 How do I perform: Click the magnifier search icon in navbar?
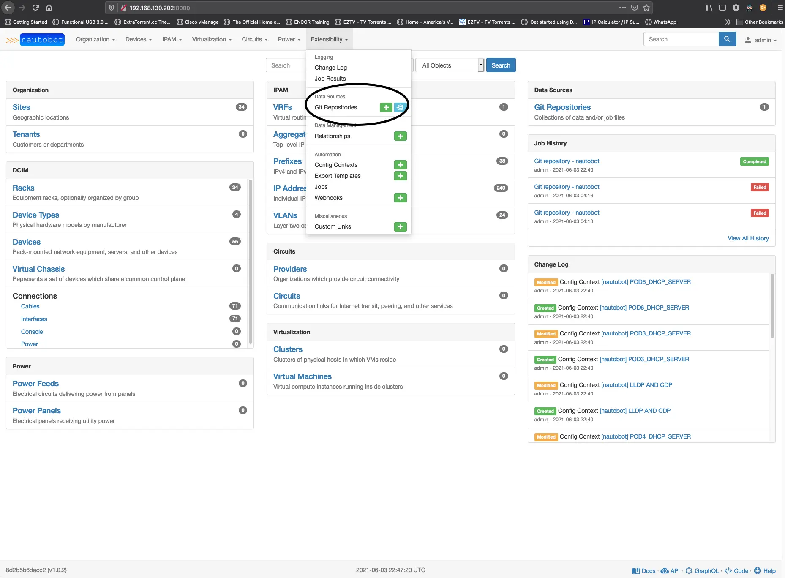coord(727,39)
